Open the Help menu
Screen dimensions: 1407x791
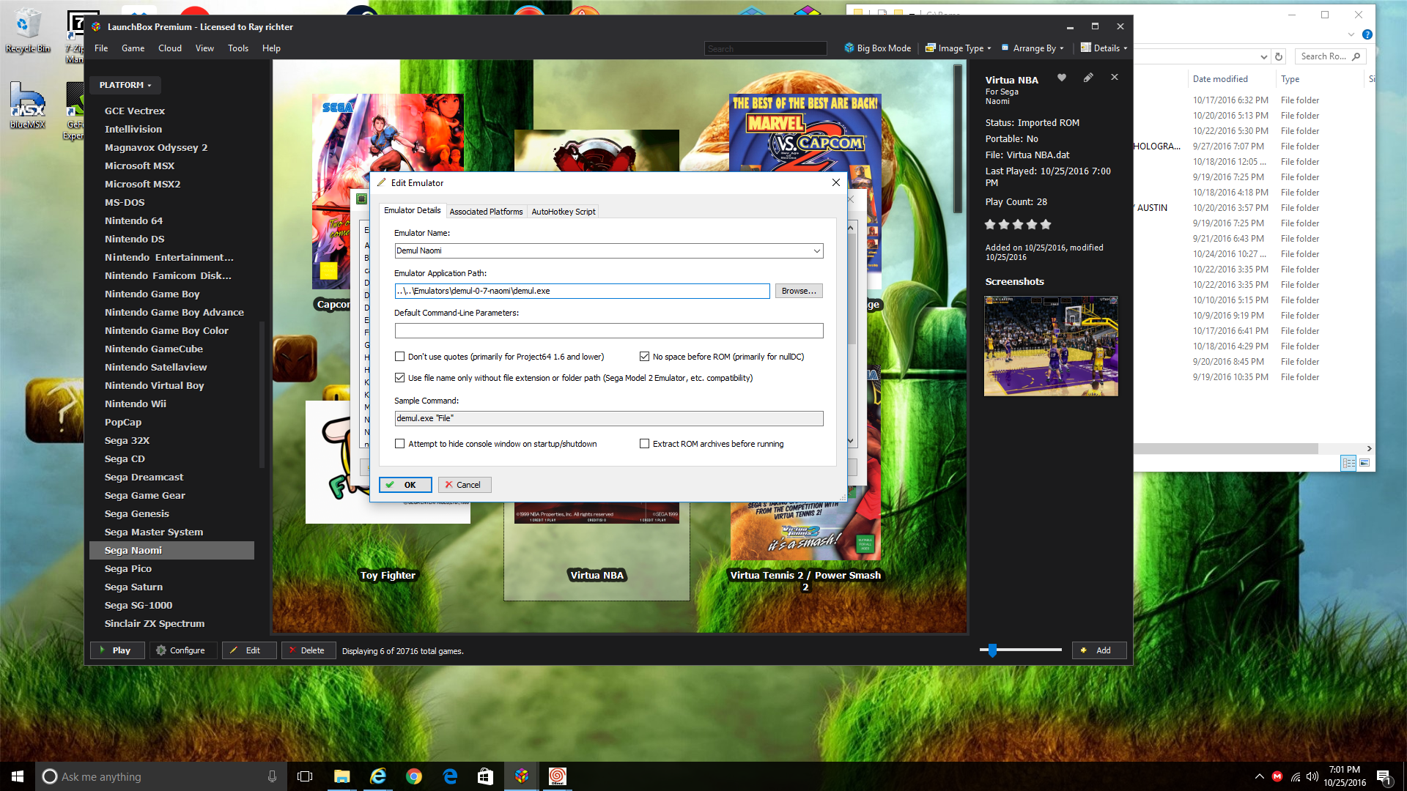271,48
